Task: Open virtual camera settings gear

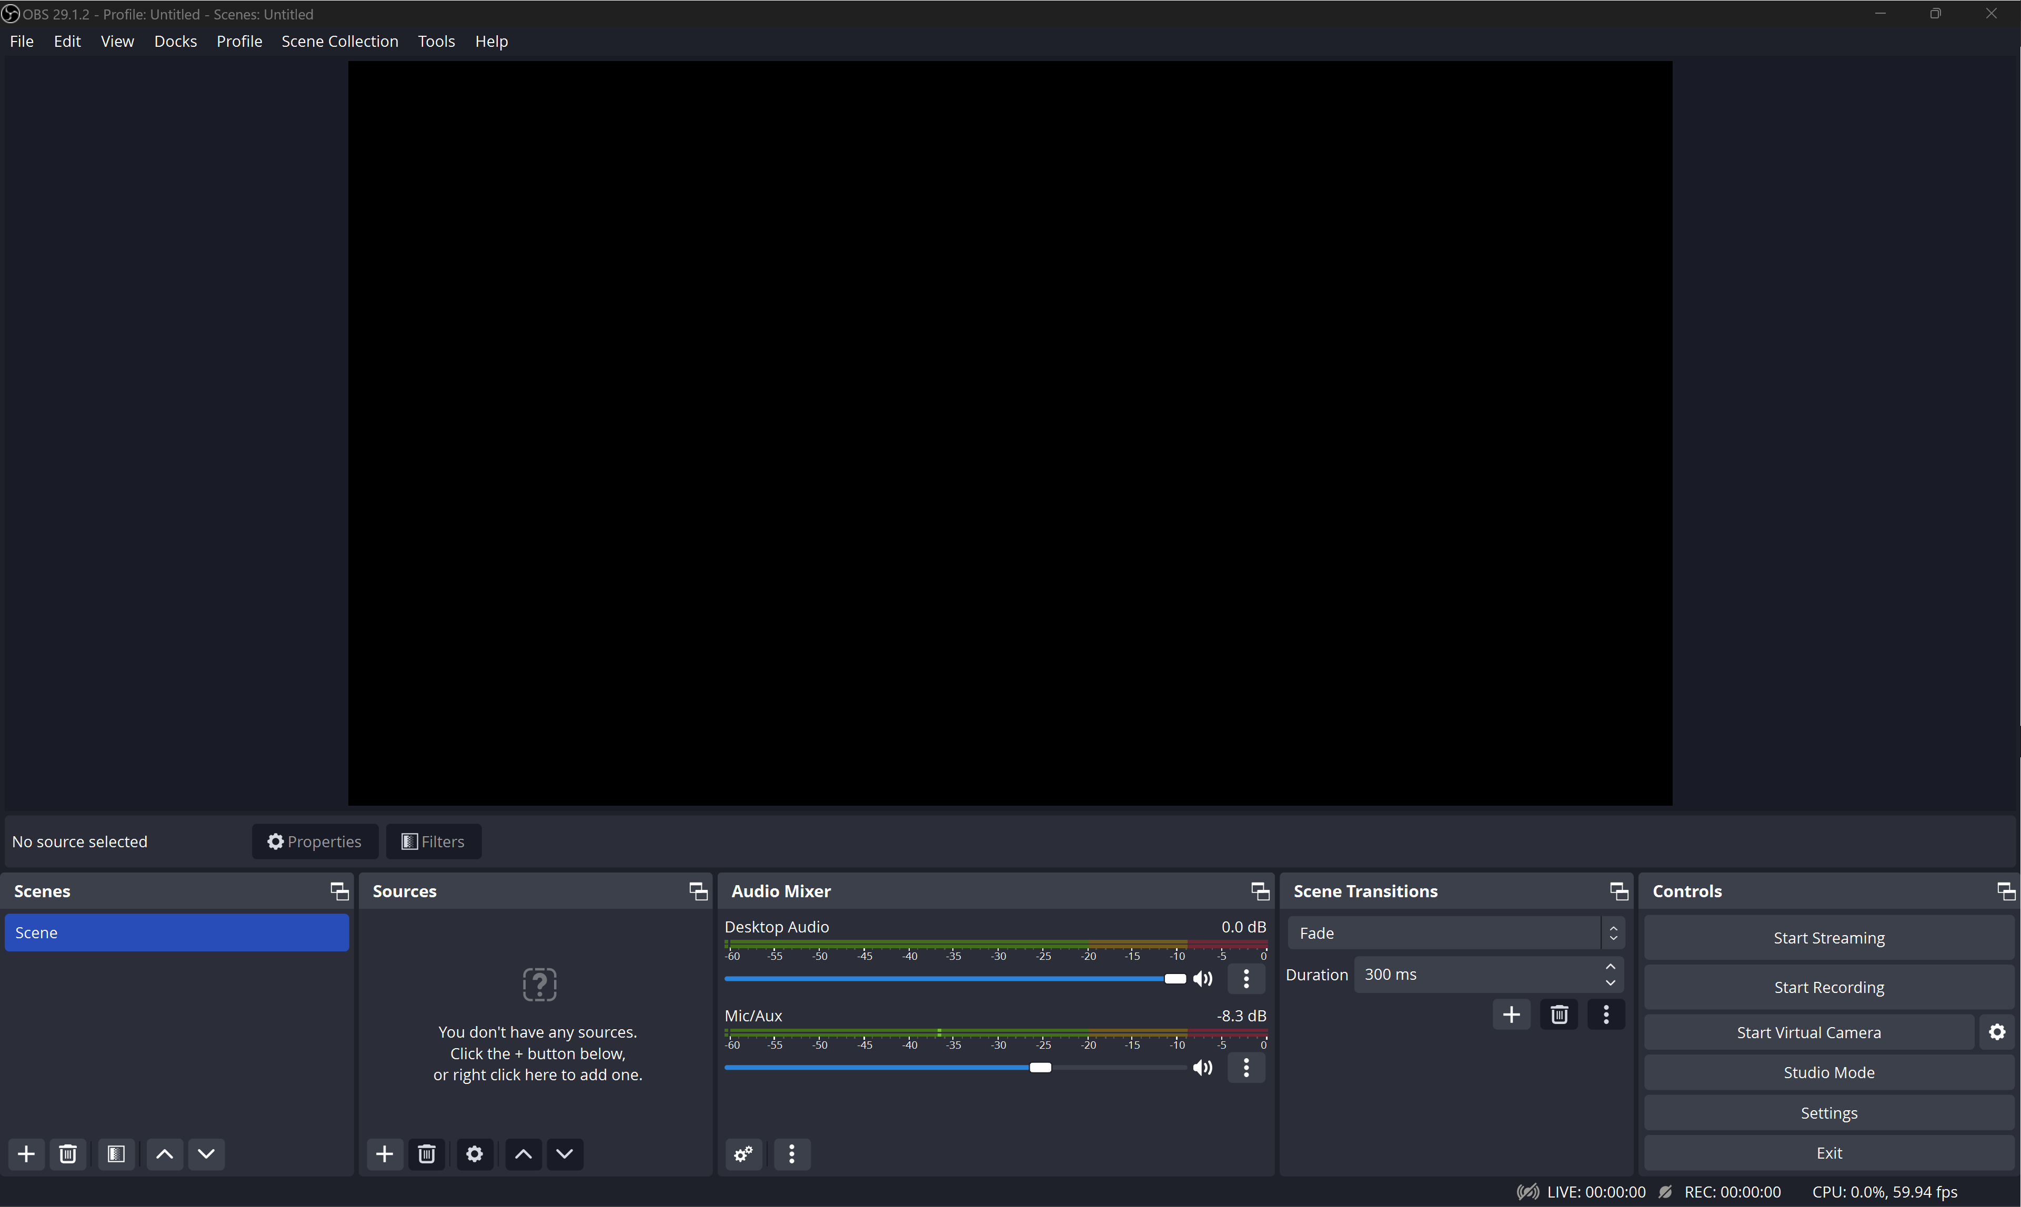Action: pos(1997,1031)
